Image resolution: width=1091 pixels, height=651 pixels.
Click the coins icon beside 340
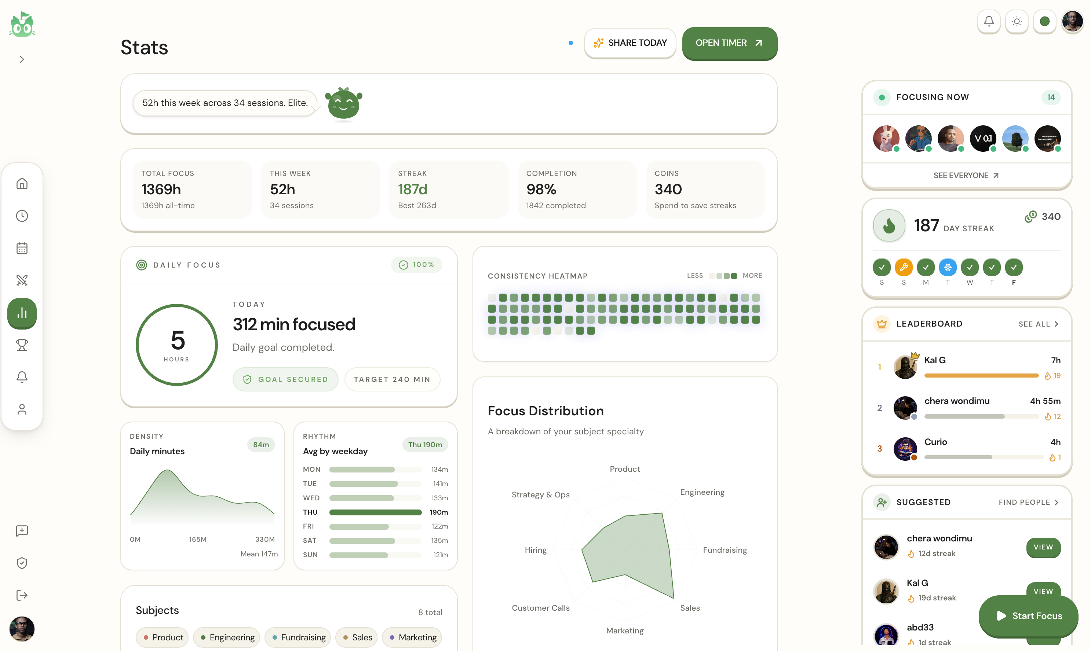point(1030,217)
